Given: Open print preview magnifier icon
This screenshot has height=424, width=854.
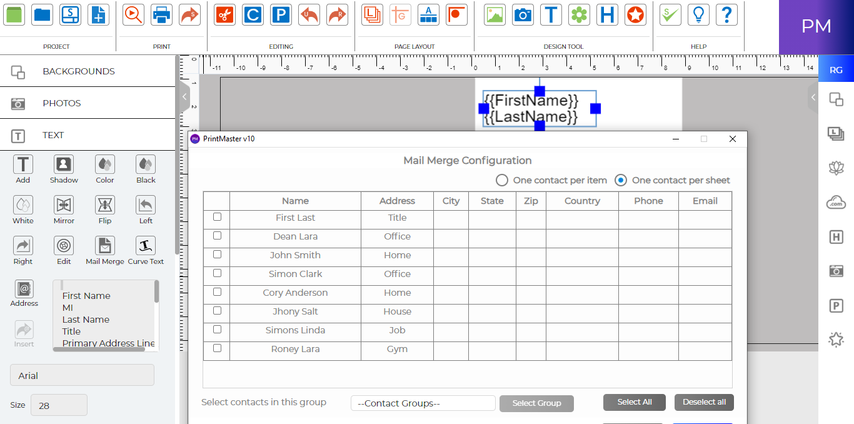Looking at the screenshot, I should [133, 14].
